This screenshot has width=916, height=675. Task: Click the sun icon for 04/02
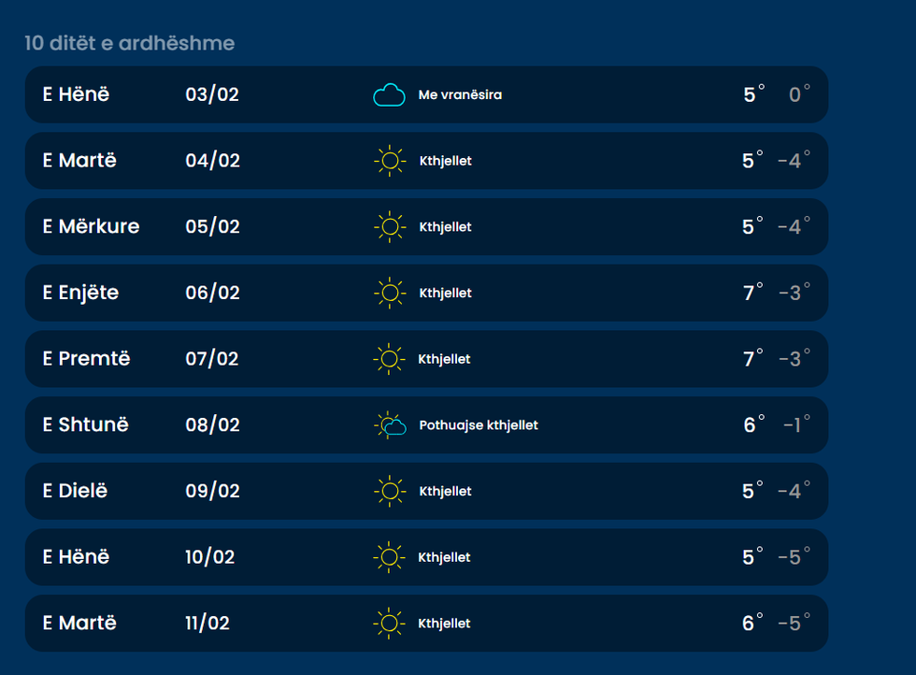389,161
